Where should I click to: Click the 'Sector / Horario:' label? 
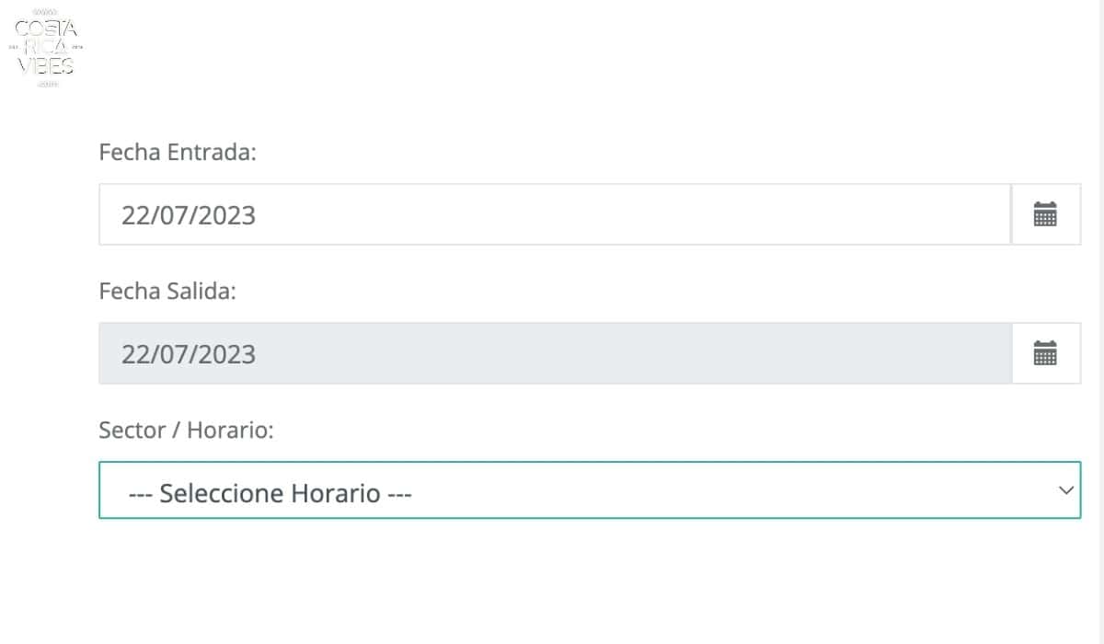click(187, 430)
